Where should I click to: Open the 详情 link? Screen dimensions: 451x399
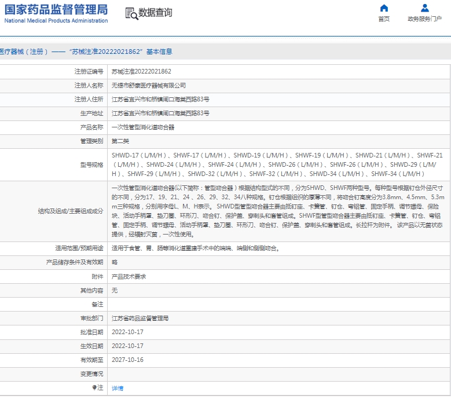tap(118, 389)
